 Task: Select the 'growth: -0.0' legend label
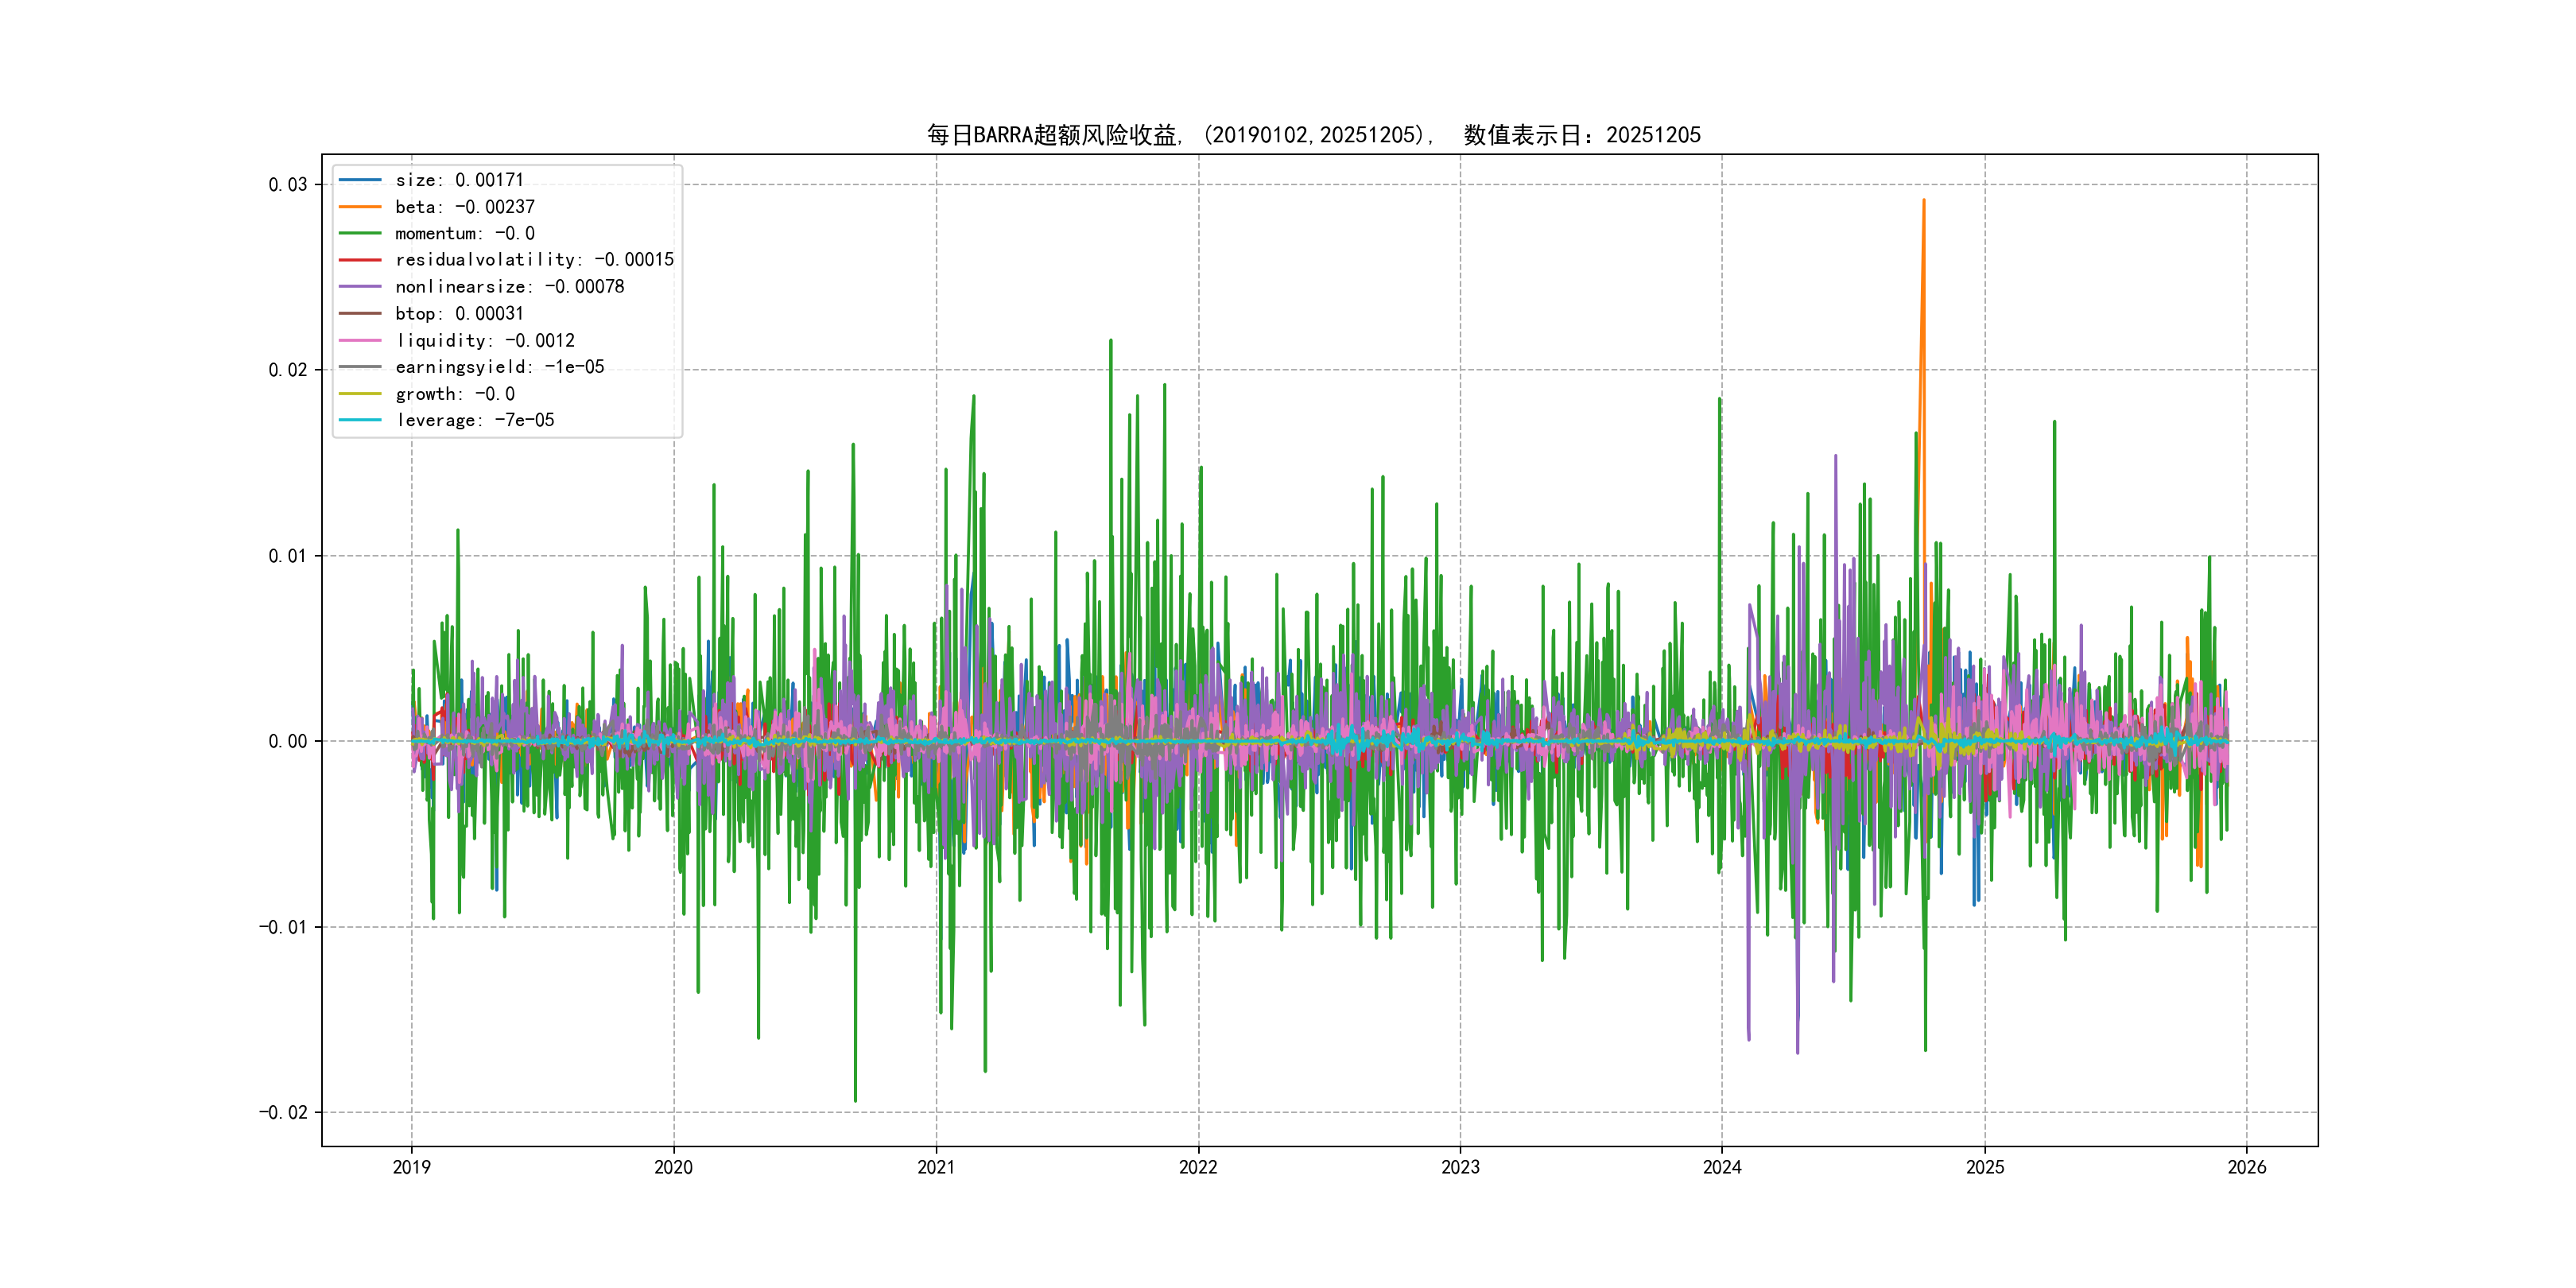[455, 394]
